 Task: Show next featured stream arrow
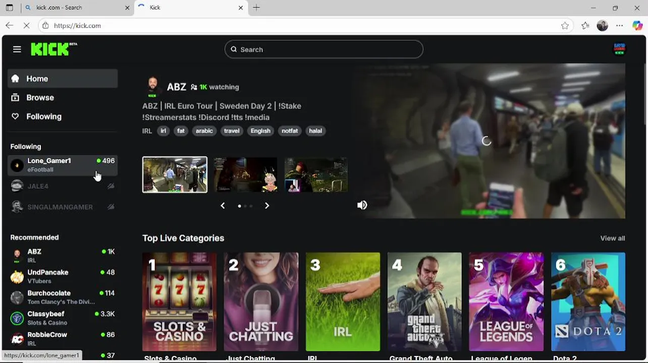click(x=267, y=206)
